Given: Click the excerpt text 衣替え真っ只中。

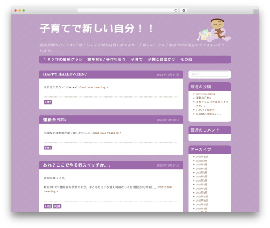Looking at the screenshot, I should pos(55,178).
